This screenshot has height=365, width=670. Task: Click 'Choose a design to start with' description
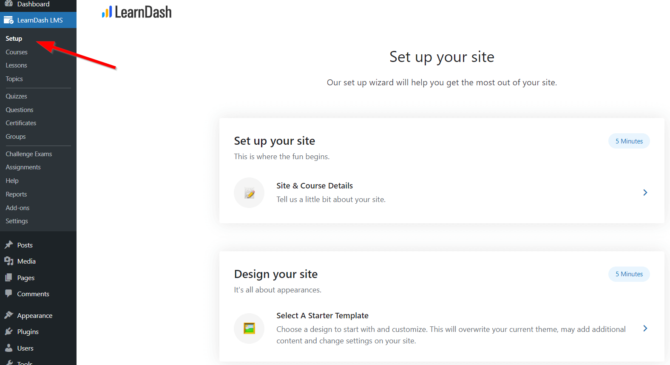[451, 335]
